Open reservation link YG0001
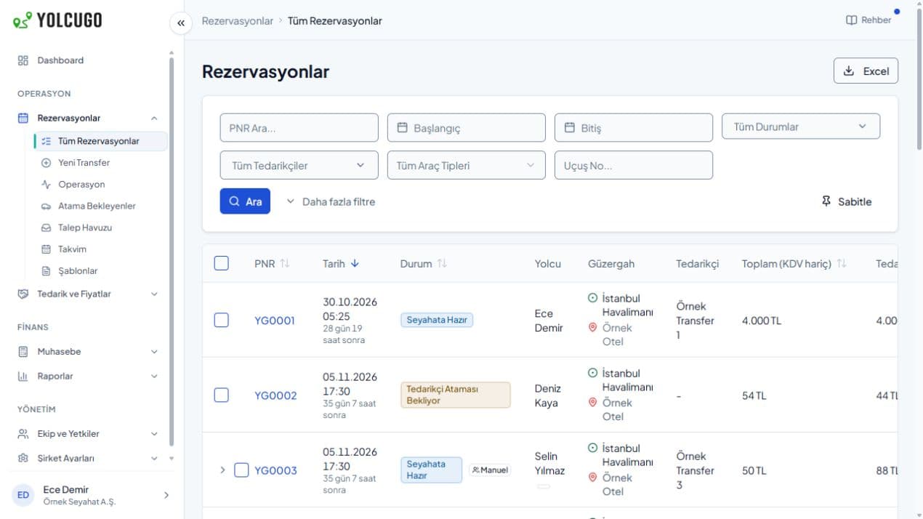 click(x=275, y=321)
